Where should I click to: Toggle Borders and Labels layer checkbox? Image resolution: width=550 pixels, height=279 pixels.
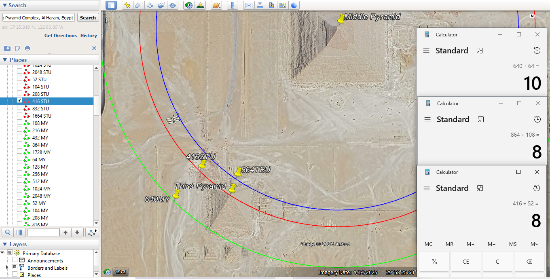(x=15, y=267)
